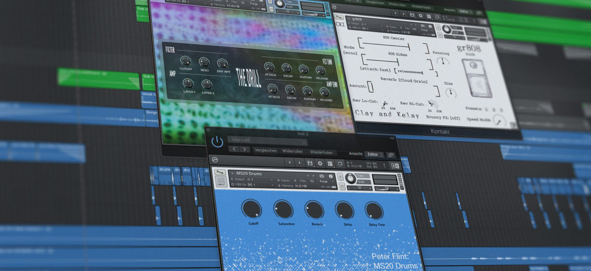Viewport: 591px width, 271px height.
Task: Click the wrench icon next to MS20 Drums
Action: (220, 172)
